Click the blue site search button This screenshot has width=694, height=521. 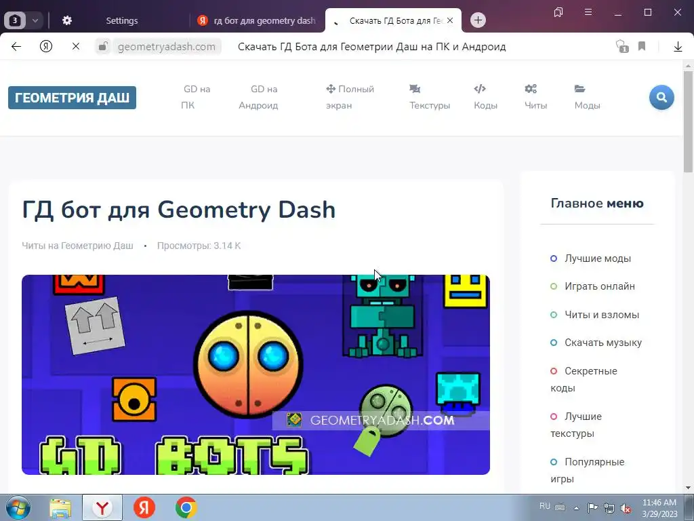click(661, 97)
